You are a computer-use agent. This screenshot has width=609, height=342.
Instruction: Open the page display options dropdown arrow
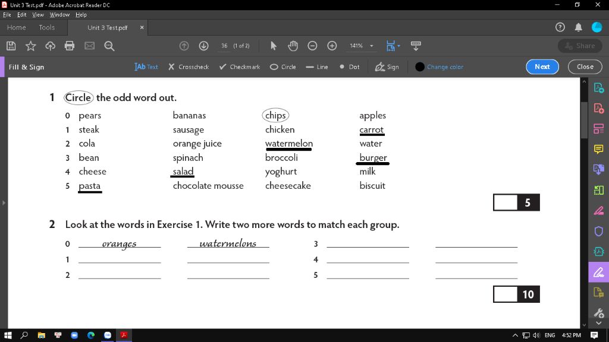pos(399,46)
